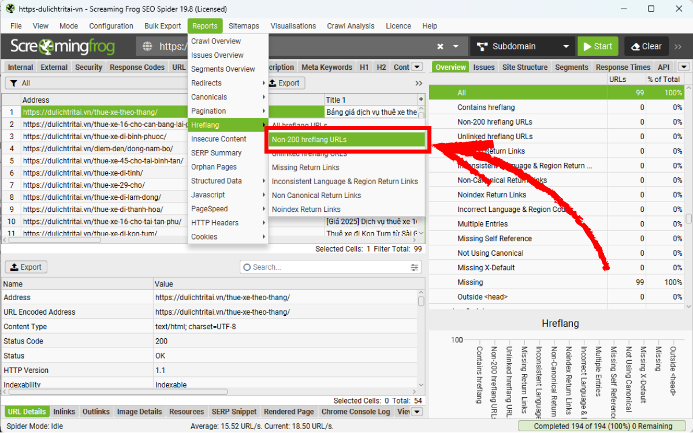Add column with plus icon
Viewport: 693px width, 433px height.
pos(421,100)
